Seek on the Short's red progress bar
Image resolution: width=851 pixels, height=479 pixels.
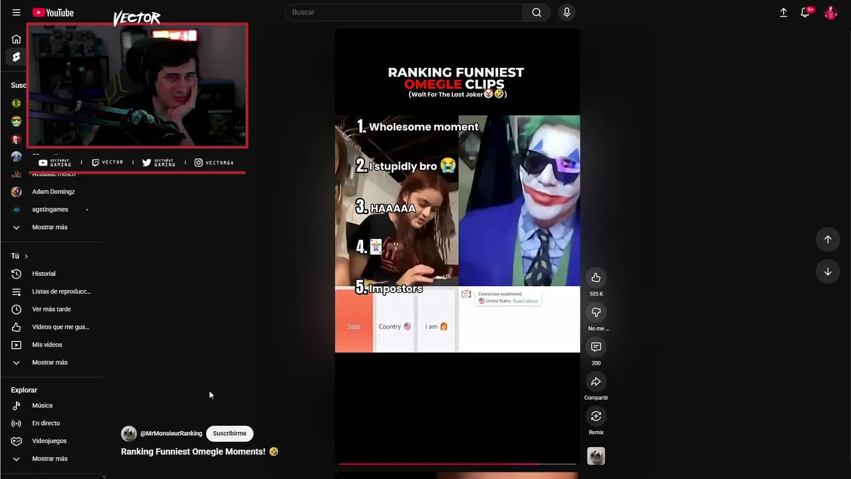[457, 464]
